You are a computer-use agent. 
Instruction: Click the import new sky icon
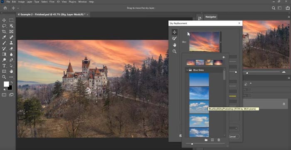212,140
